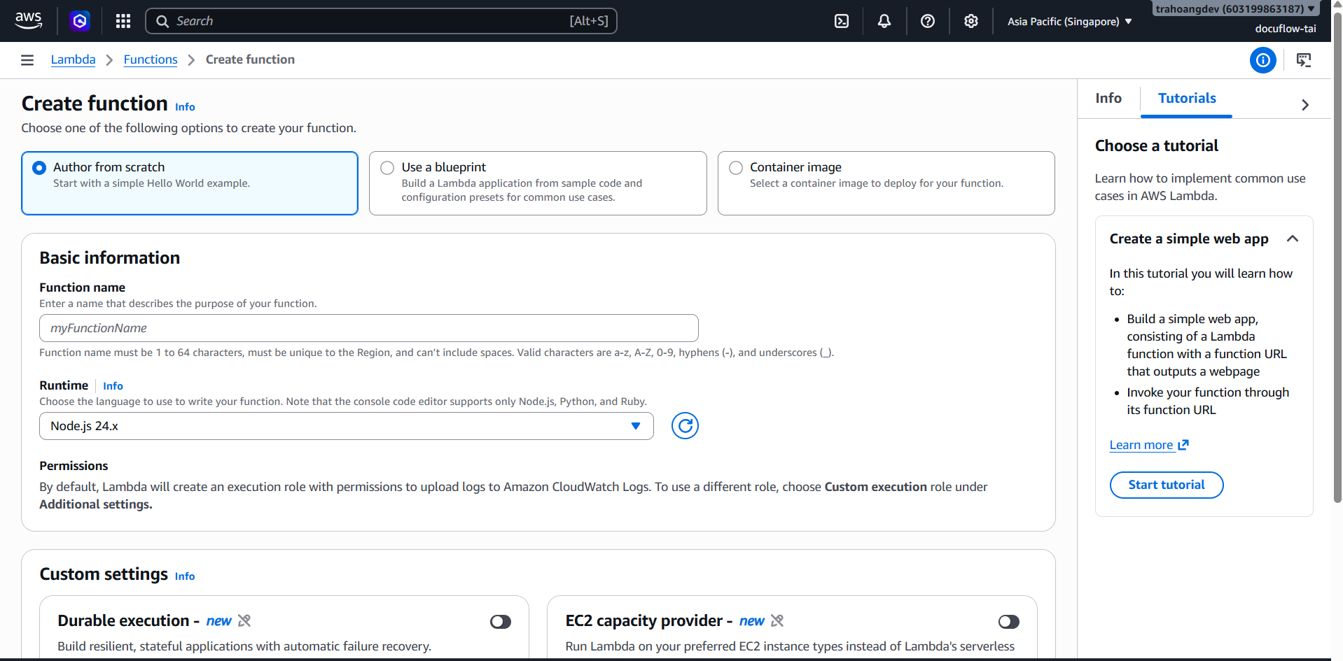Open the trahoangdev account menu
This screenshot has height=661, width=1343.
tap(1236, 8)
